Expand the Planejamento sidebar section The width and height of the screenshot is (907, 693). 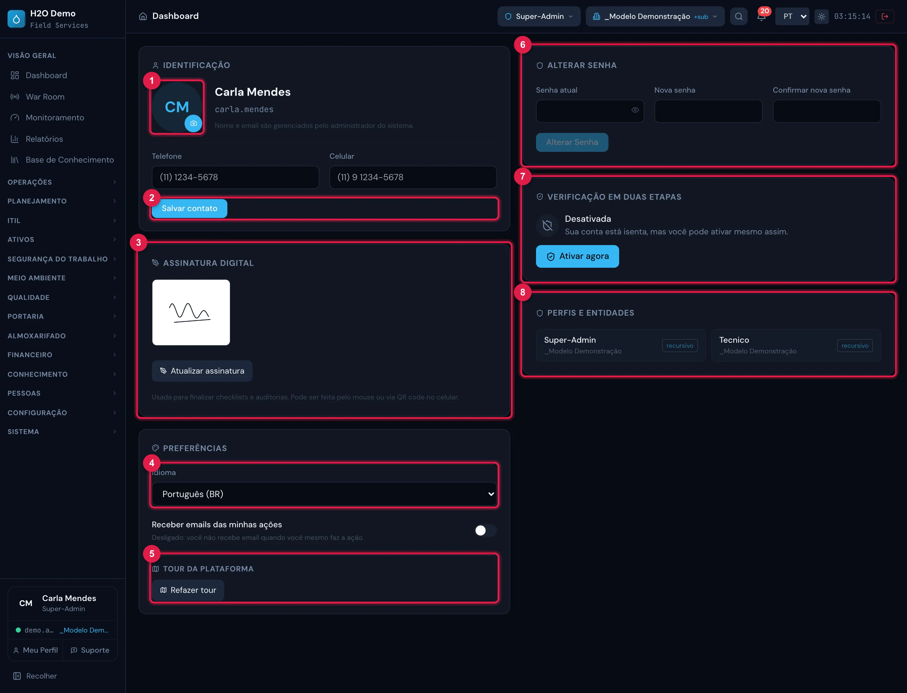pos(62,201)
